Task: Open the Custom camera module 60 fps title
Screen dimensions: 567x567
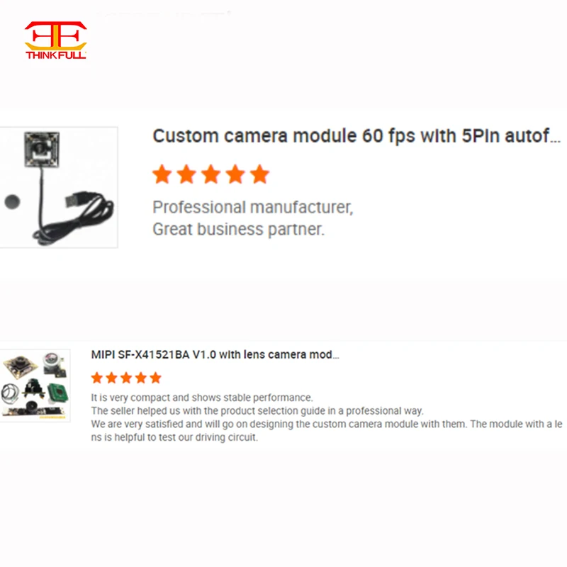Action: click(x=357, y=136)
